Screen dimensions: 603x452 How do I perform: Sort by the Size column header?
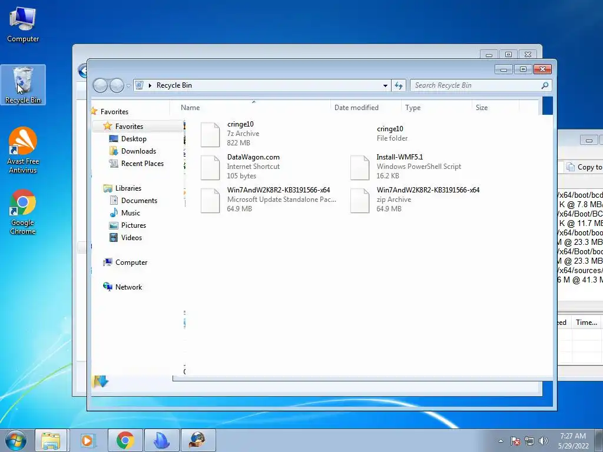[x=482, y=108]
